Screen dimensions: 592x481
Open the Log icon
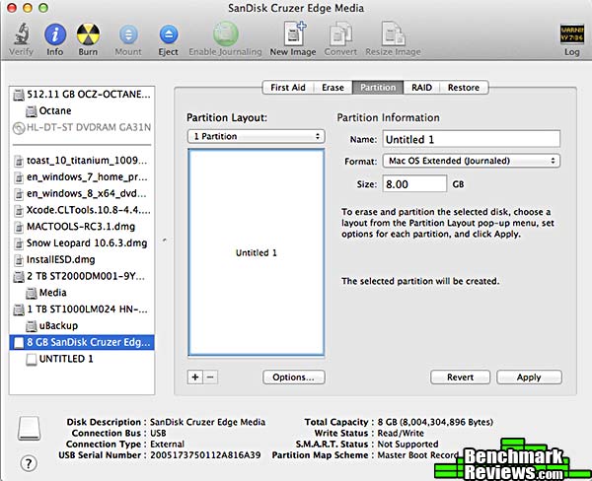coord(571,34)
